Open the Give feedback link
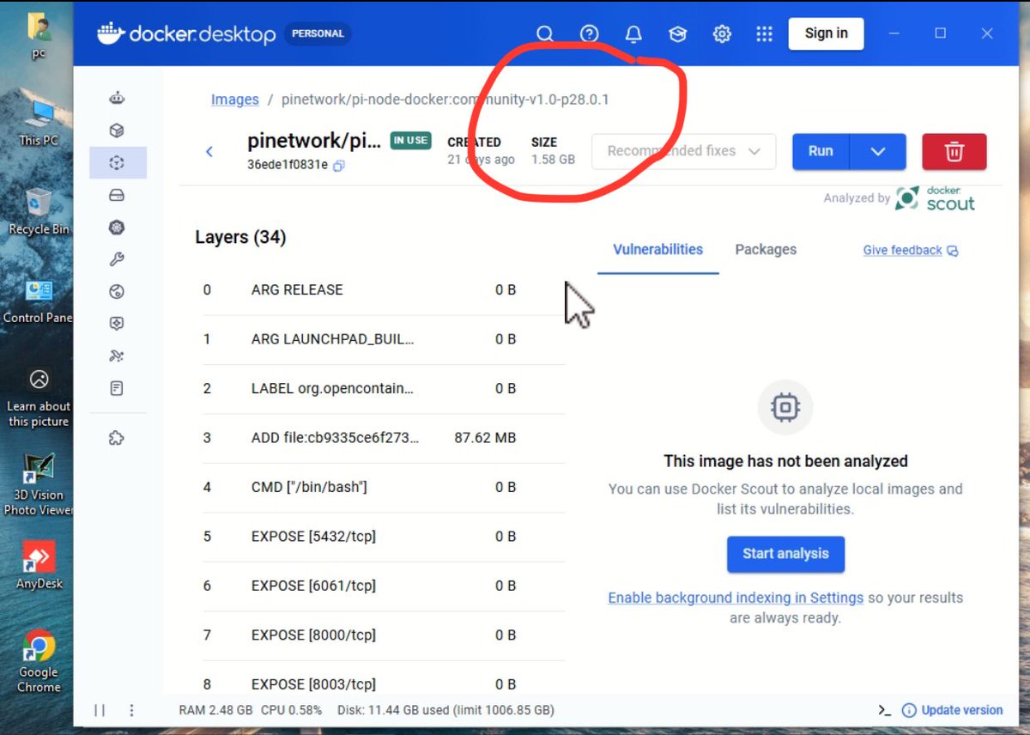 pyautogui.click(x=911, y=251)
